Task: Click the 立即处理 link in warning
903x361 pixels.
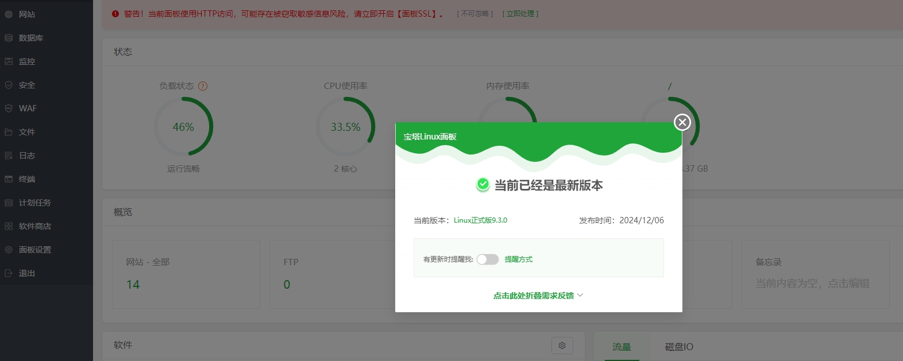Action: [520, 14]
